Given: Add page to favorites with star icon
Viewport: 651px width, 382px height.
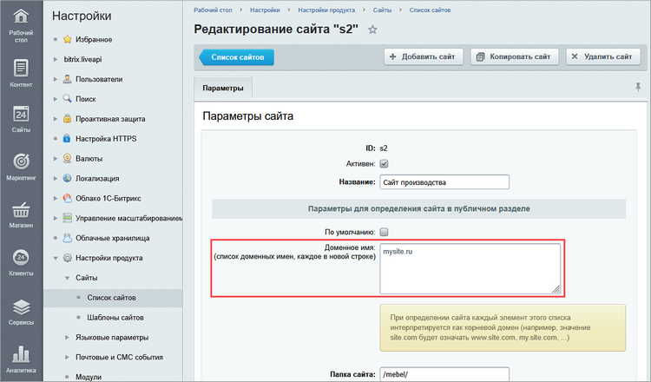Looking at the screenshot, I should pyautogui.click(x=373, y=30).
